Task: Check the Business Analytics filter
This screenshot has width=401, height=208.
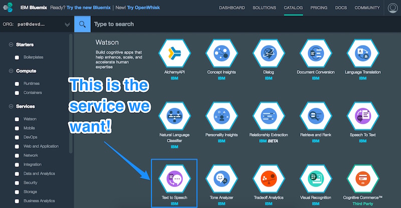Action: point(17,201)
